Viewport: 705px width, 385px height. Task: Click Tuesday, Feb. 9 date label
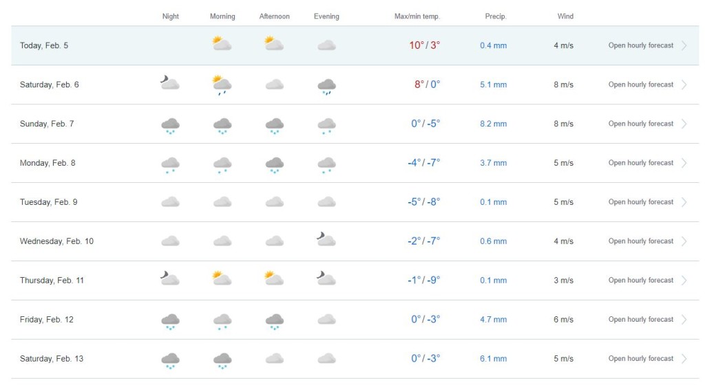click(x=48, y=202)
